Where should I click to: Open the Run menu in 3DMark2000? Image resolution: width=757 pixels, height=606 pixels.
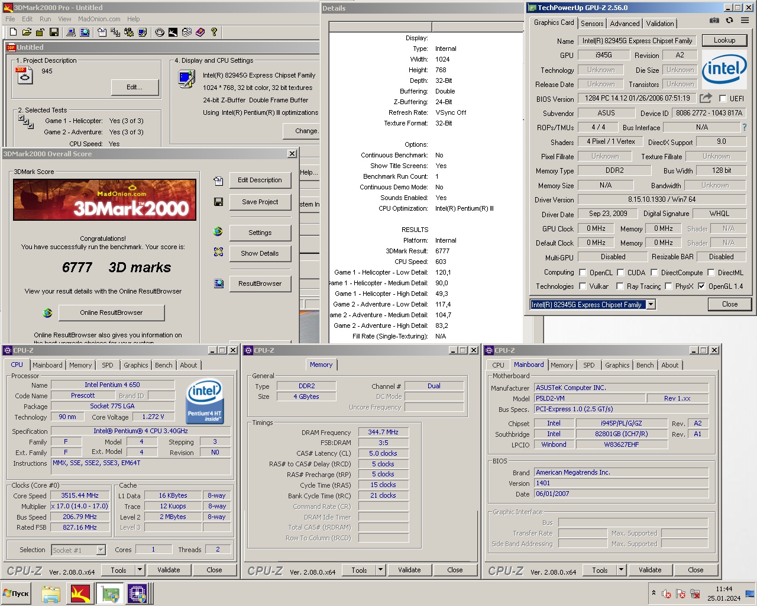pos(46,19)
